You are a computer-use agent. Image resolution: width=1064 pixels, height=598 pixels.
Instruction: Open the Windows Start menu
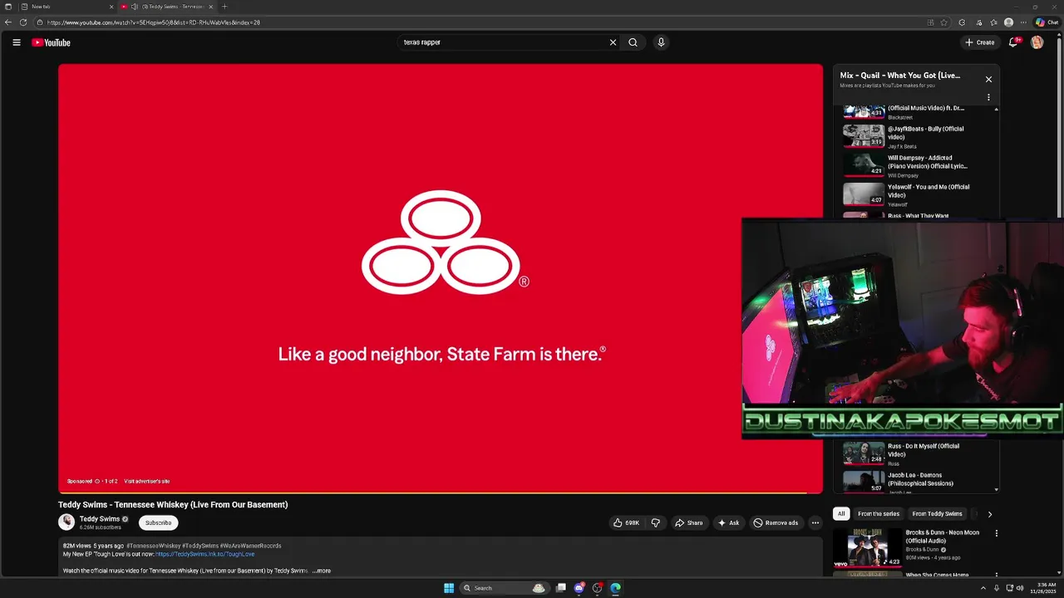(449, 588)
